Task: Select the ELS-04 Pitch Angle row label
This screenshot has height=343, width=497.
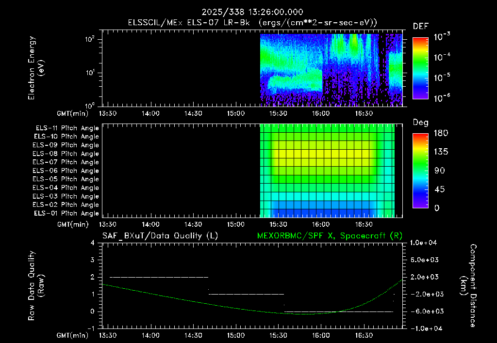Action: [x=66, y=187]
